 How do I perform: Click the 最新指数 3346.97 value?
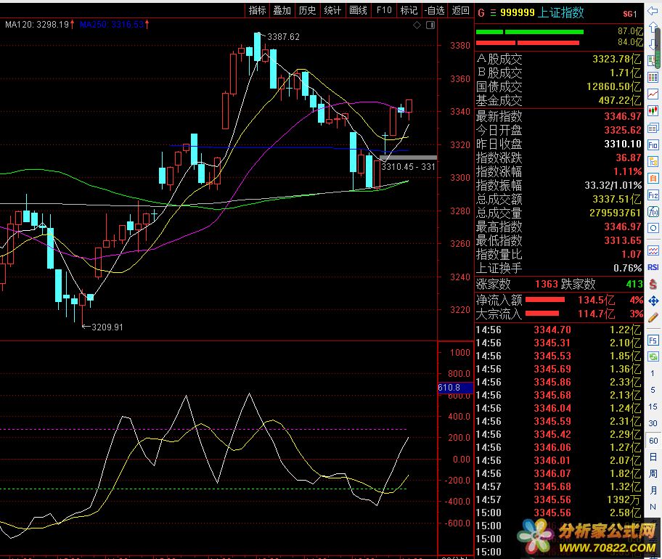[x=622, y=116]
